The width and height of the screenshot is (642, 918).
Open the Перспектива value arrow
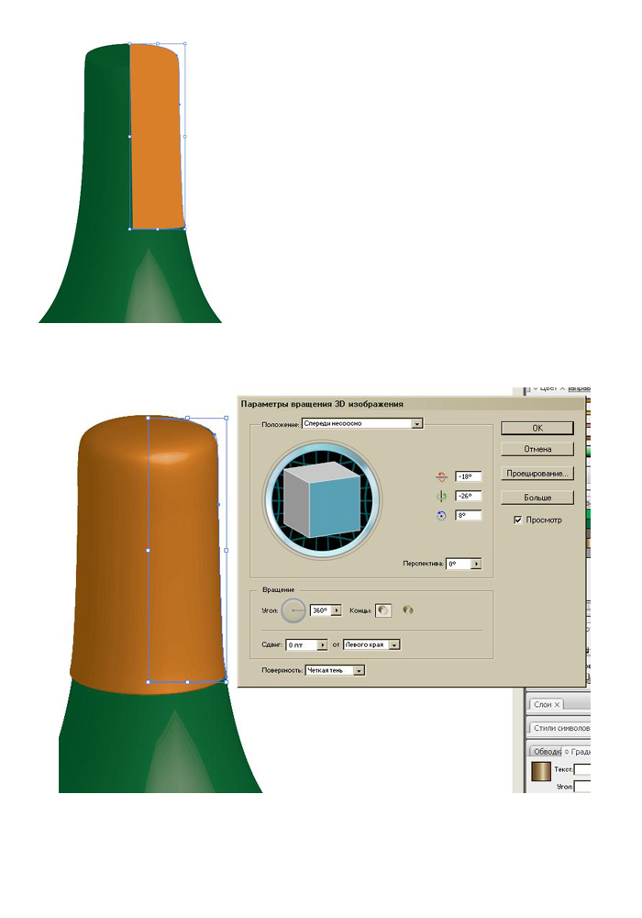(477, 564)
